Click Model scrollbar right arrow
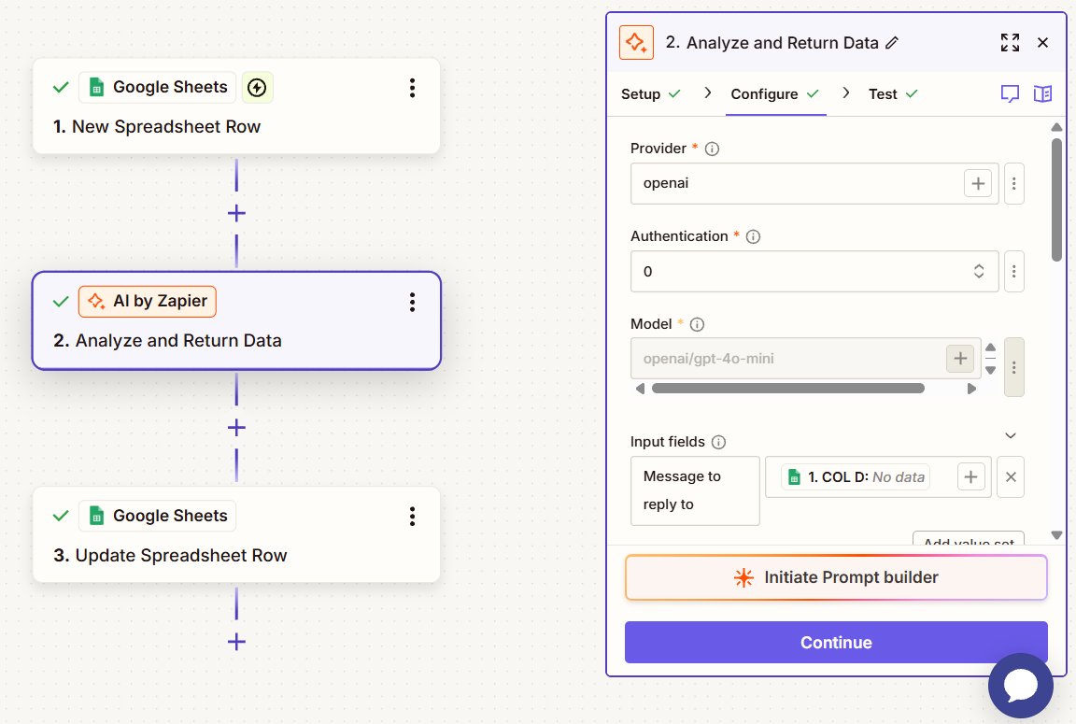 971,389
